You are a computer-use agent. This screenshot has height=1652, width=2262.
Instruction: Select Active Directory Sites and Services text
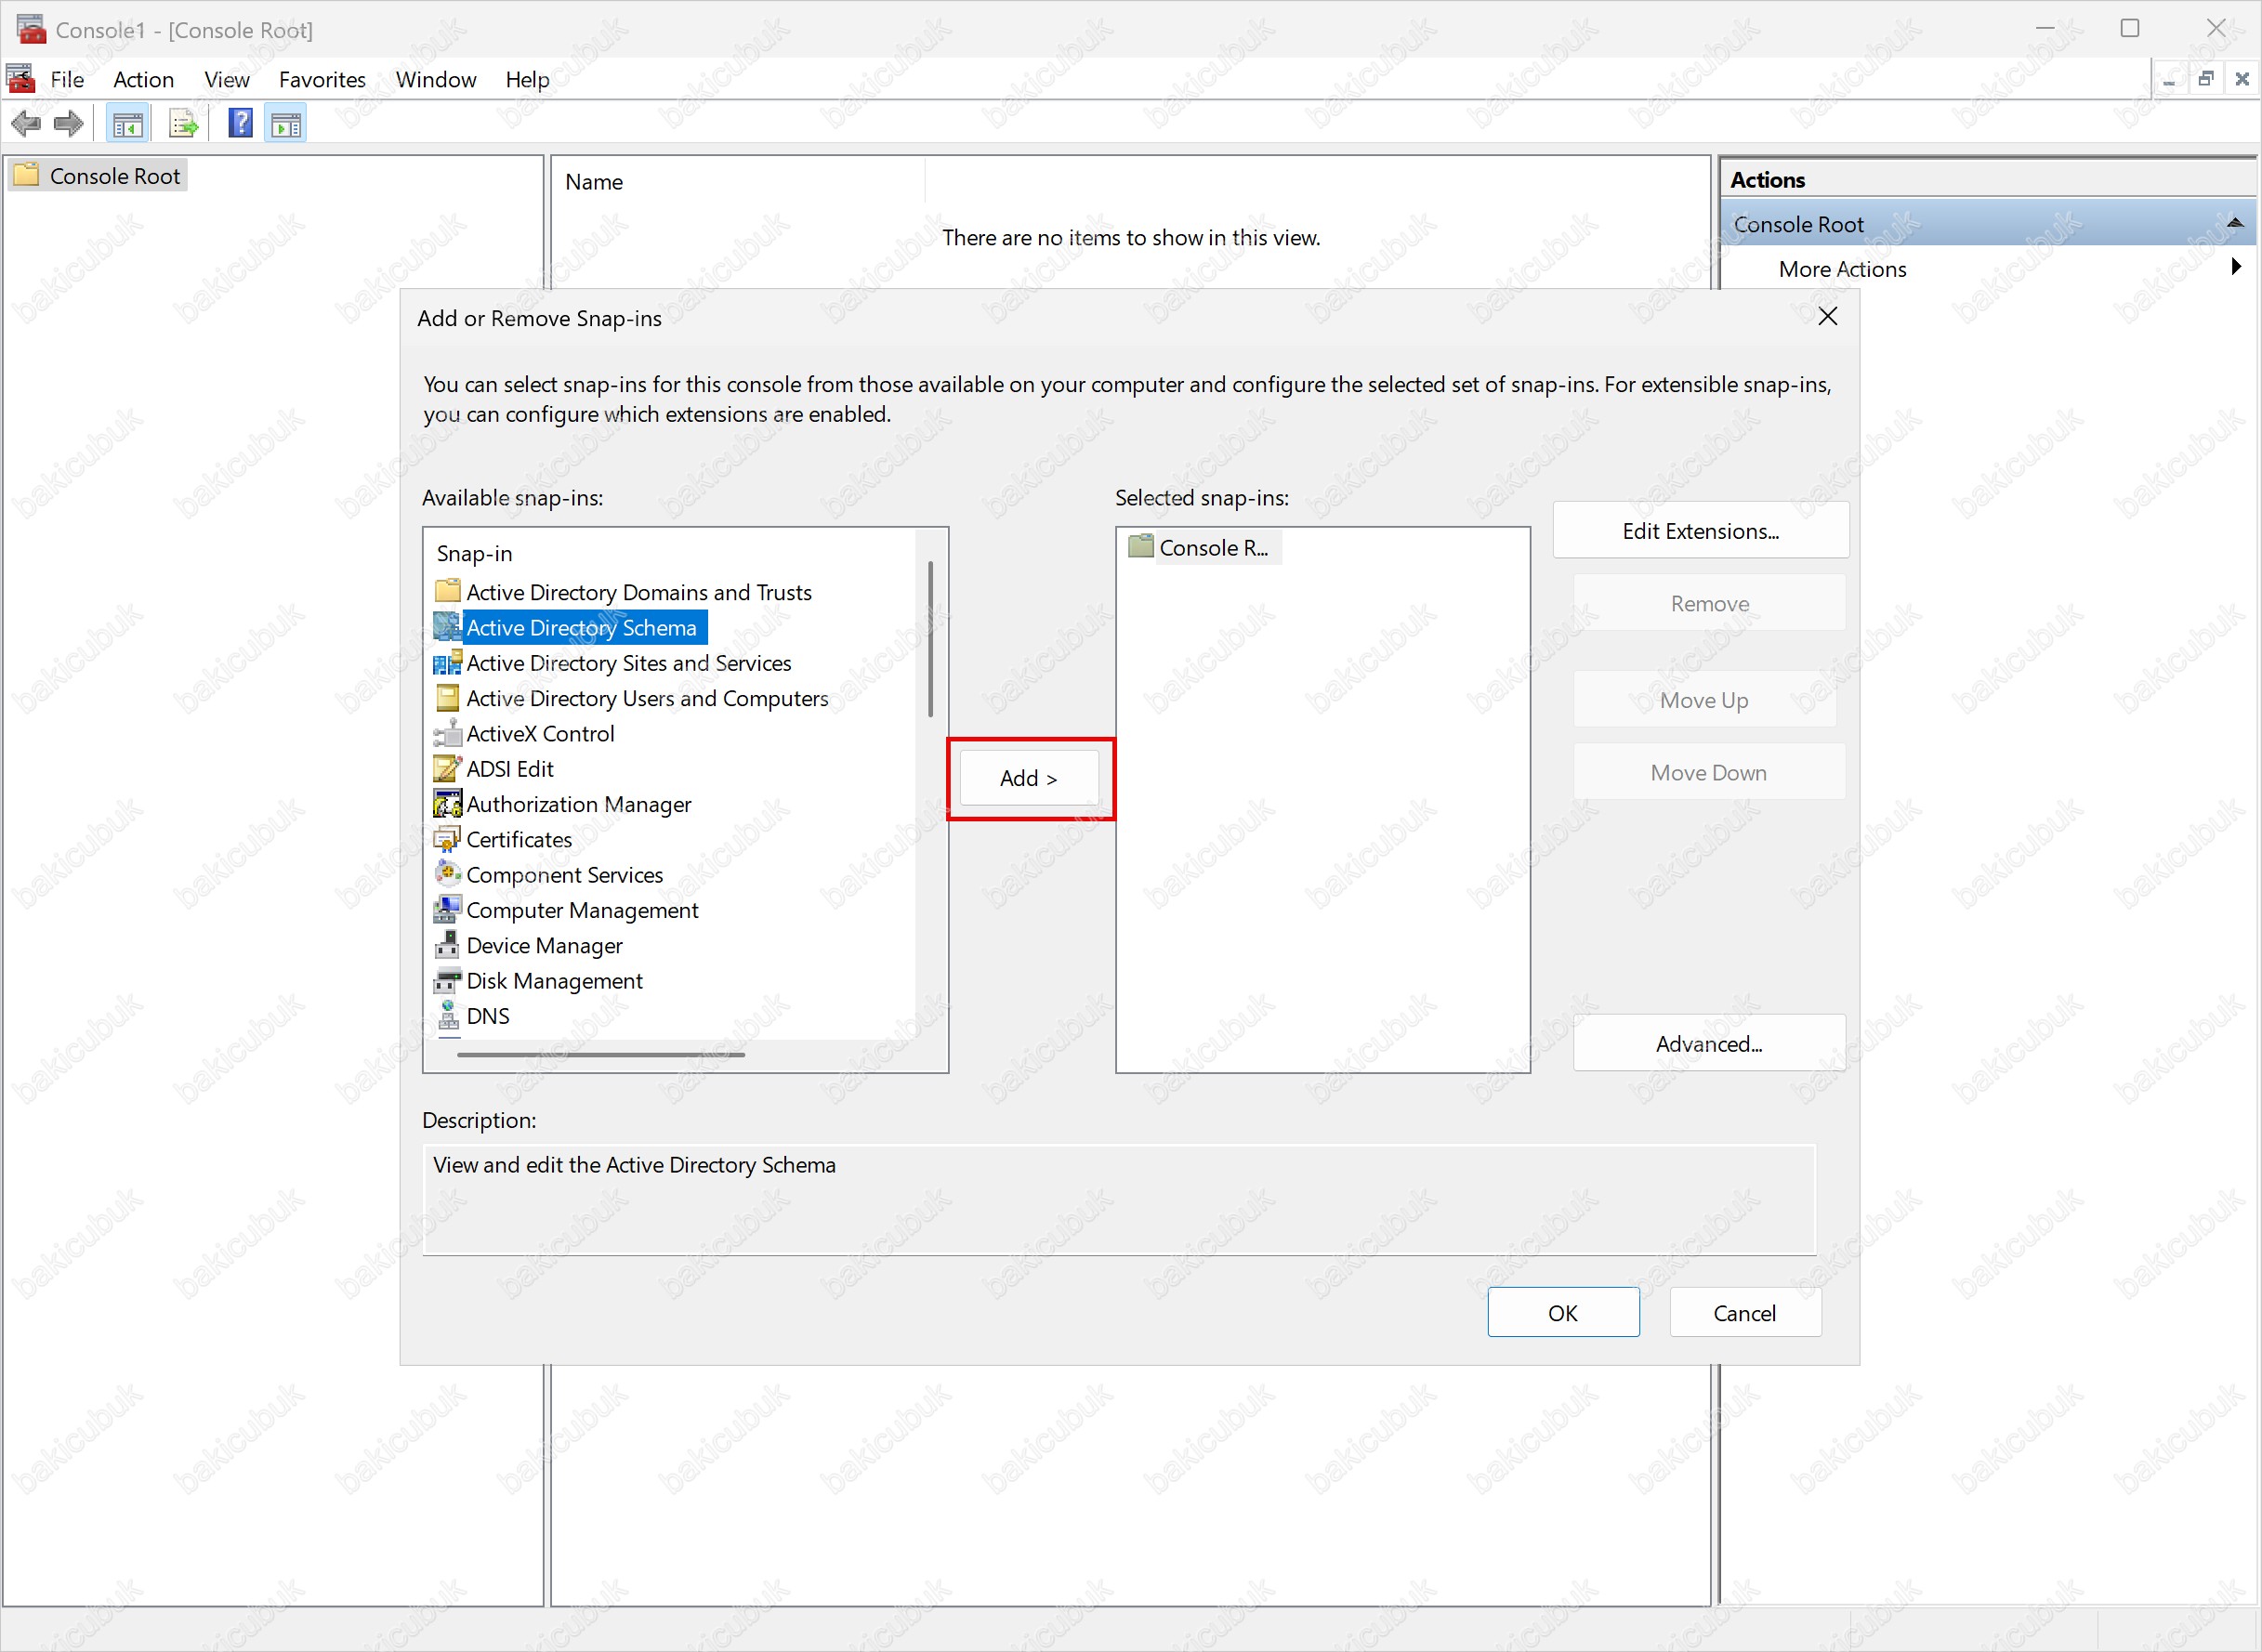628,663
